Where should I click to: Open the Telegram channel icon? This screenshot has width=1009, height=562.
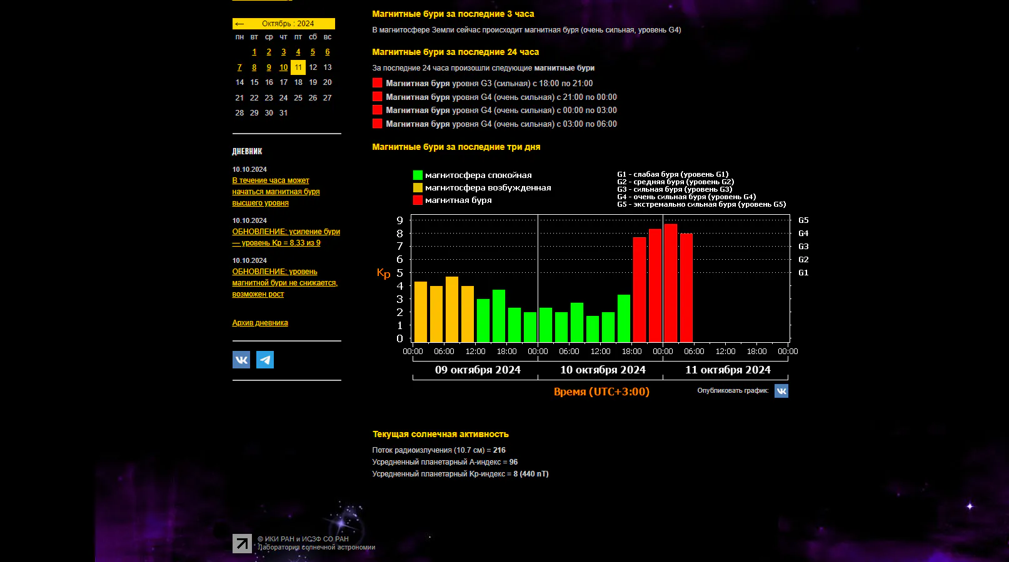coord(265,360)
